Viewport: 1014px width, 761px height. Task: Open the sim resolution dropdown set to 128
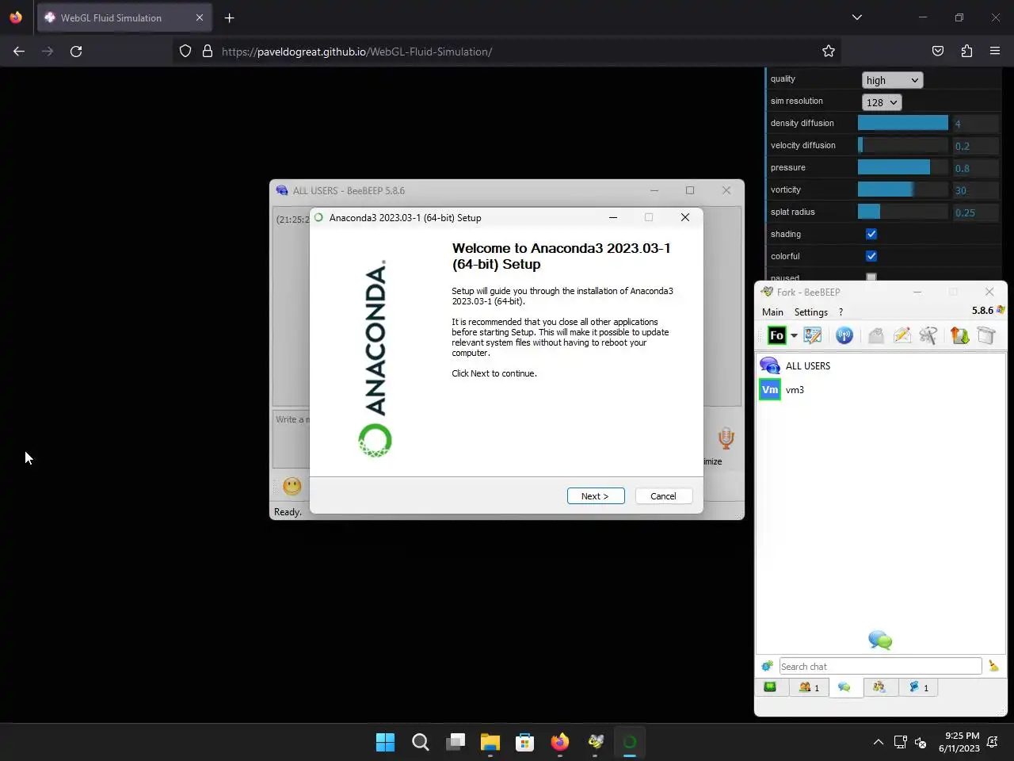click(x=882, y=102)
